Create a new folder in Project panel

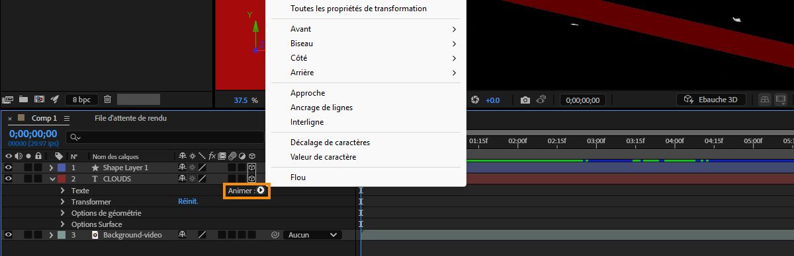coord(24,100)
